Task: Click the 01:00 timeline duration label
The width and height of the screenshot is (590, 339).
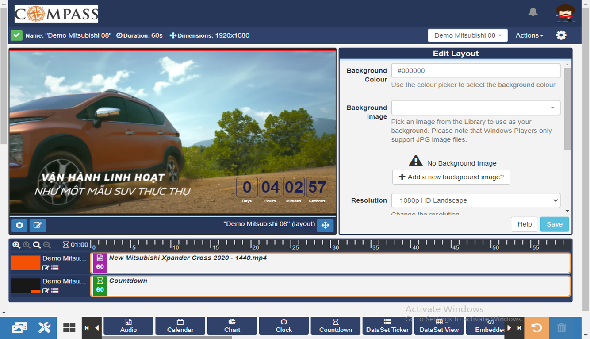Action: tap(76, 245)
